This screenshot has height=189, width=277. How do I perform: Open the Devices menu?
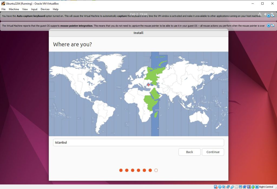pos(45,9)
